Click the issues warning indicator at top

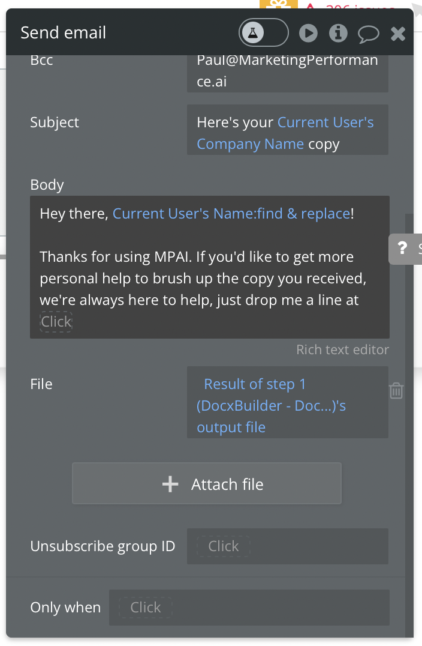pyautogui.click(x=351, y=6)
